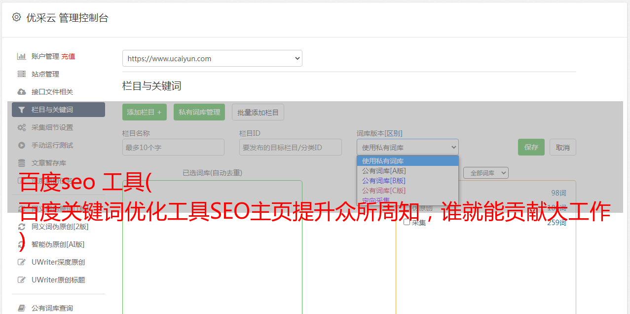This screenshot has width=630, height=314.
Task: Click the 批量添加栏目 button
Action: (258, 112)
